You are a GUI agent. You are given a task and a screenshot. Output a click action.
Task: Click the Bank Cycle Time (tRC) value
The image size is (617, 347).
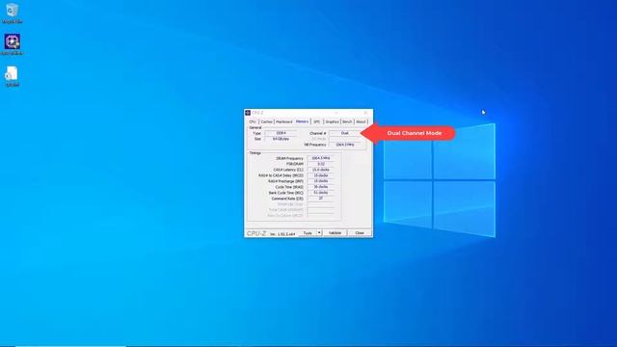tap(321, 193)
